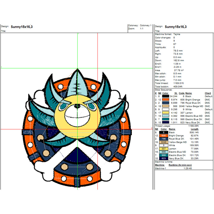Click the Black swatch in Stop Sequence
214x214 pixels.
point(165,96)
